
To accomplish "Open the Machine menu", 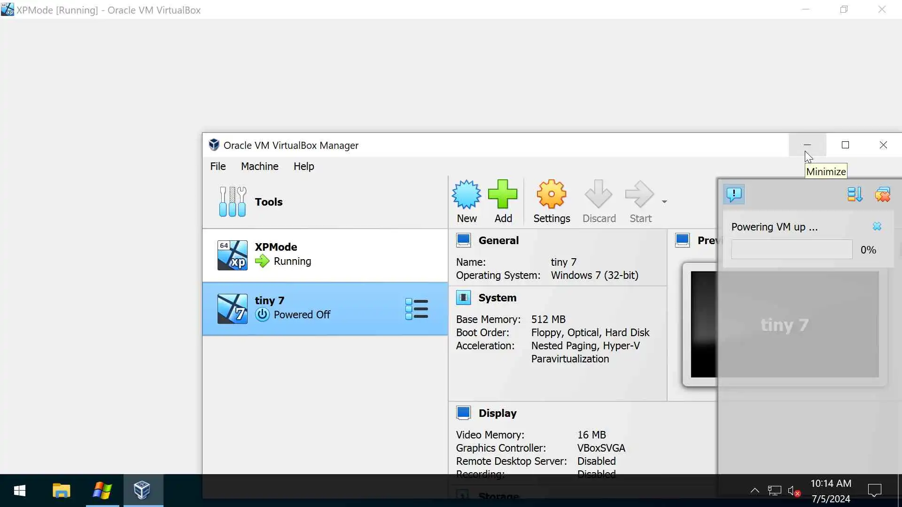I will [x=259, y=166].
